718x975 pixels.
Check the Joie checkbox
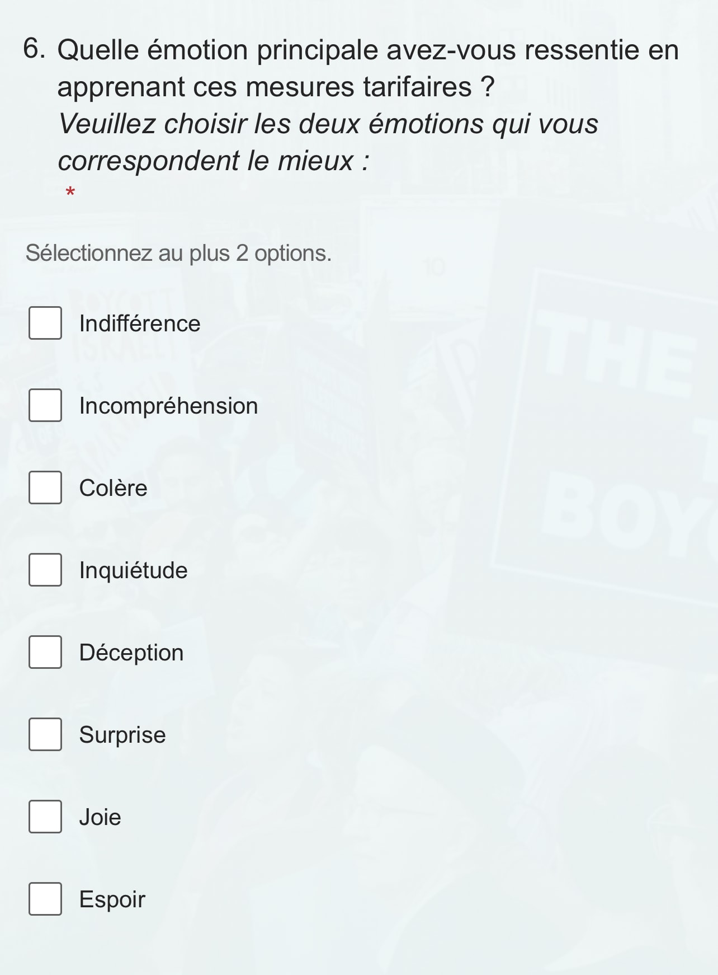45,817
